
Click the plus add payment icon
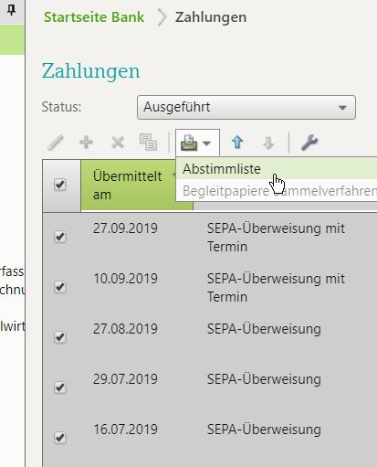click(86, 143)
